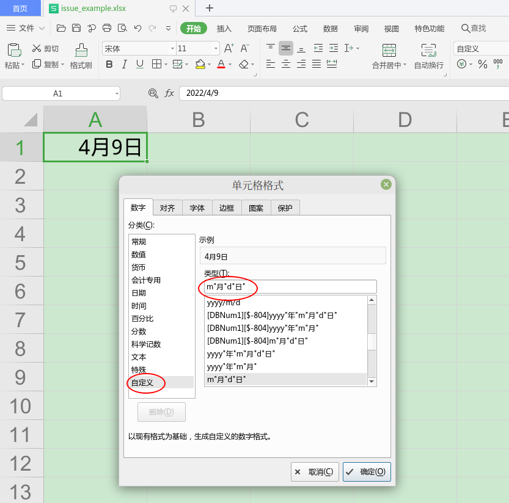
Task: Expand the currency symbol dropdown arrow
Action: [471, 64]
